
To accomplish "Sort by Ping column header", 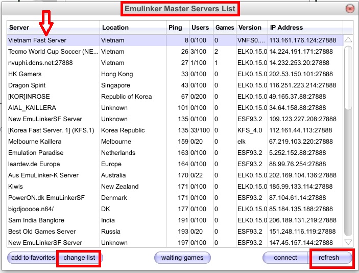I will point(178,28).
